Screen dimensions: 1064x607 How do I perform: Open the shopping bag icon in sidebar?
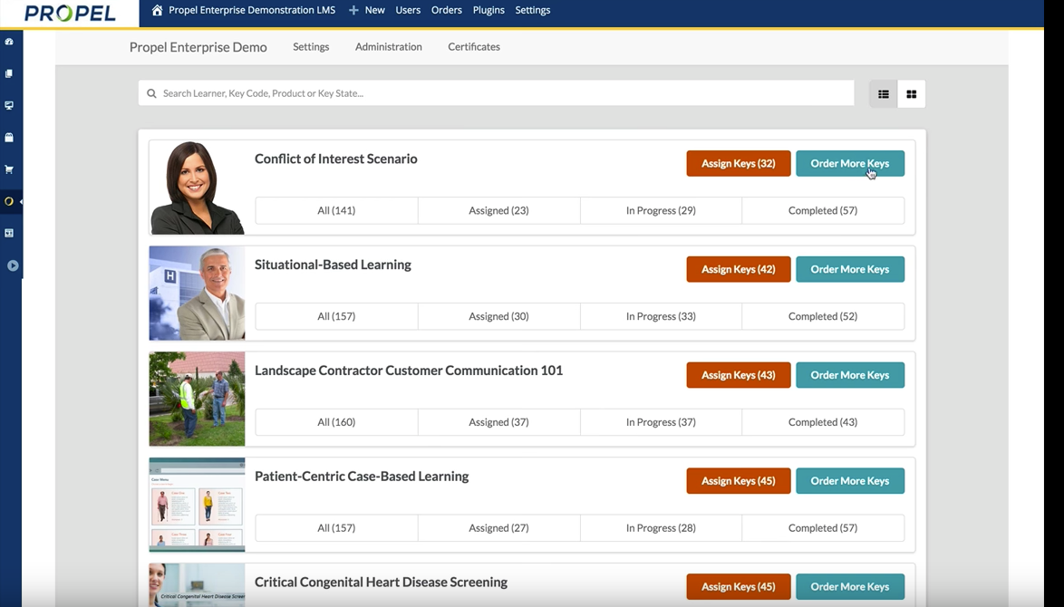pyautogui.click(x=9, y=137)
